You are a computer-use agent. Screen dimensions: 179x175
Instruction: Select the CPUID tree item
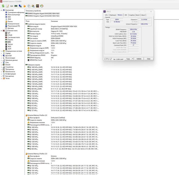(10, 35)
